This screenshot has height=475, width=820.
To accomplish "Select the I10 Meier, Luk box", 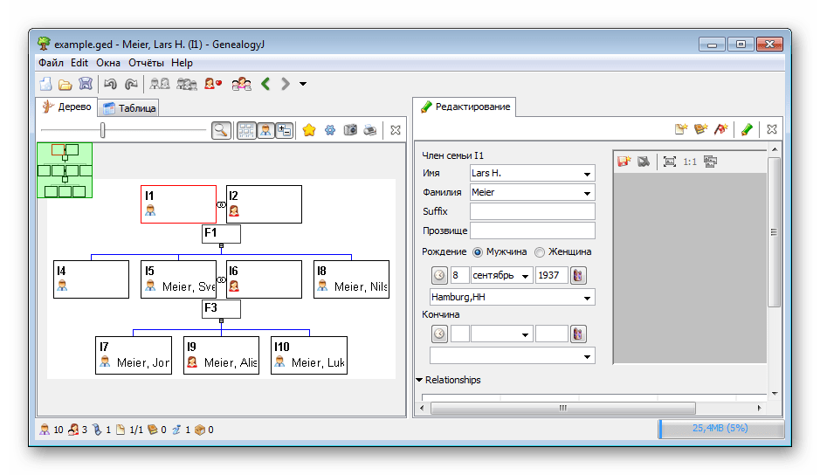I will coord(309,355).
